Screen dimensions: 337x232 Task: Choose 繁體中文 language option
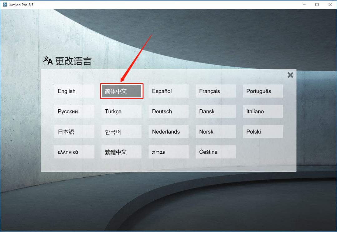tap(121, 152)
